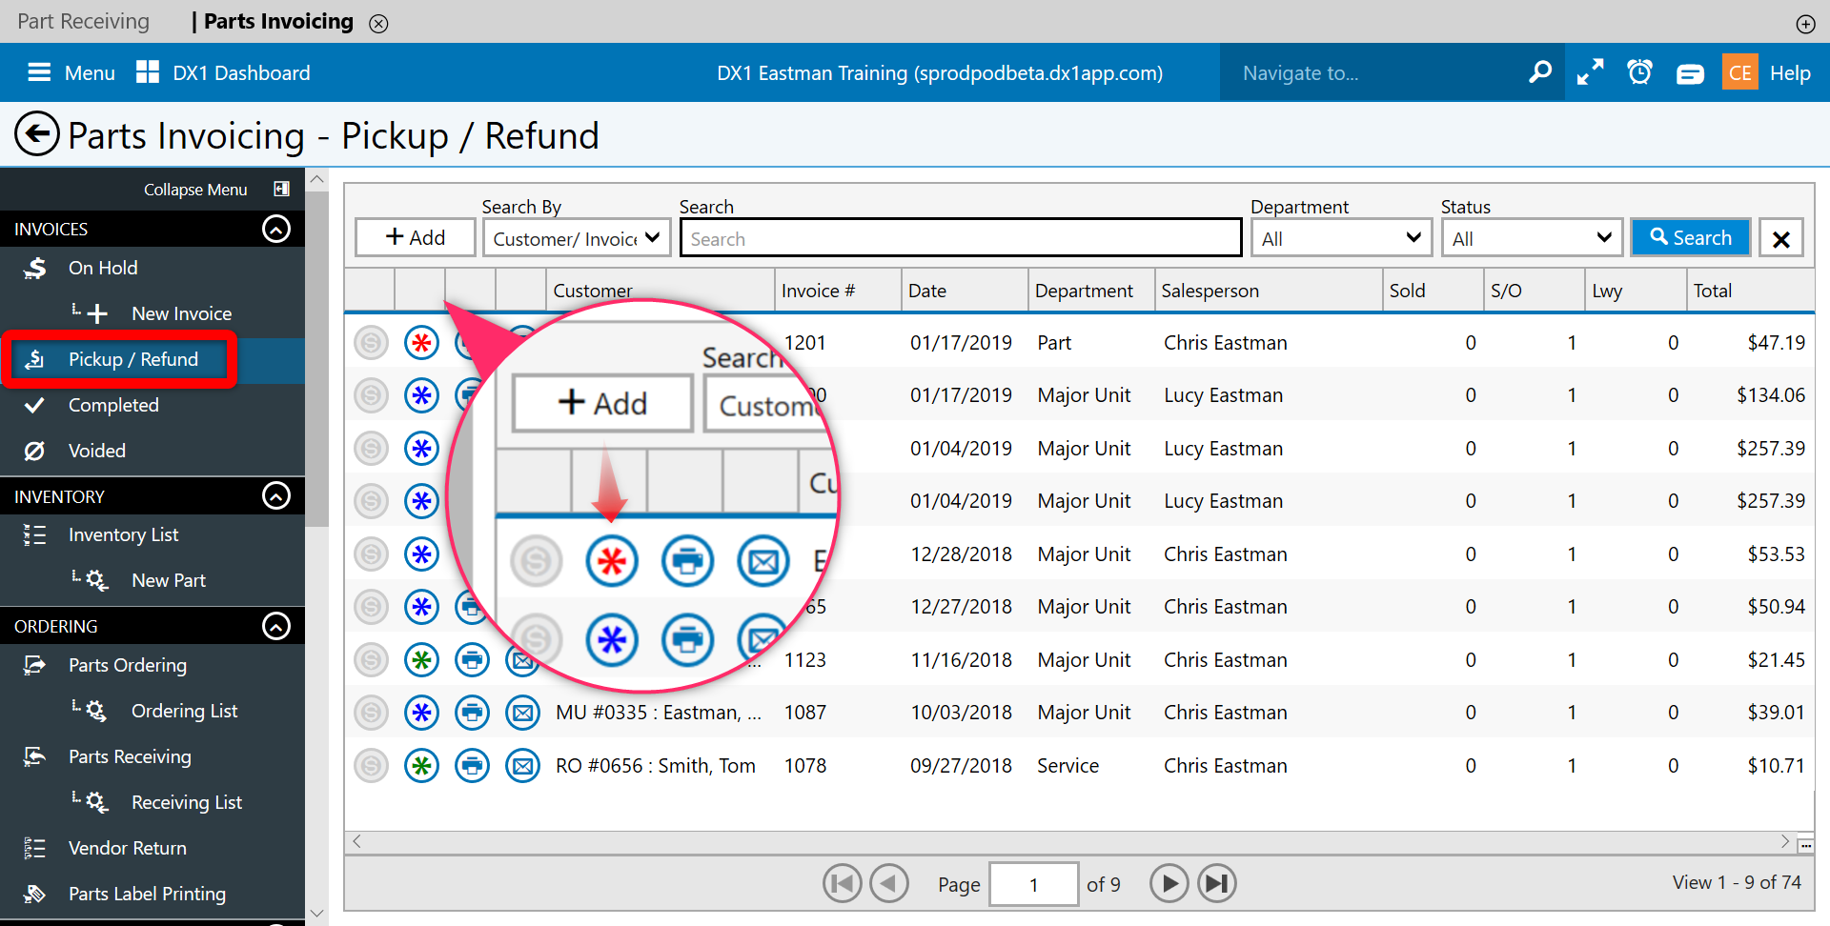
Task: Click the Add button
Action: coord(415,237)
